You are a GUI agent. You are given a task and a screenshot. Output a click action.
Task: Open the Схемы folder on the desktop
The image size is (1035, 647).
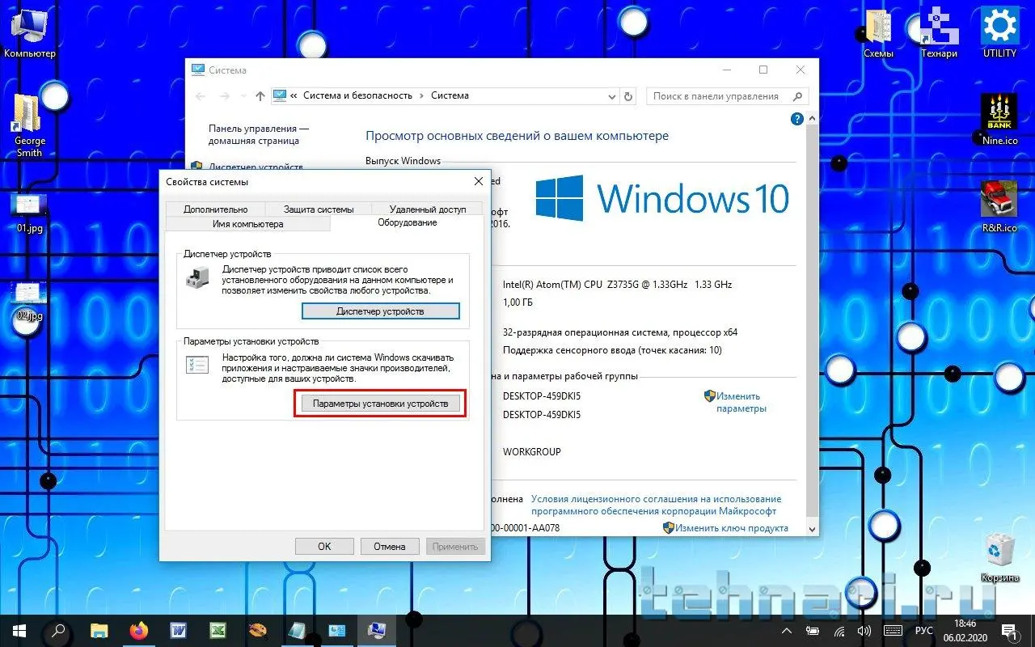(878, 32)
